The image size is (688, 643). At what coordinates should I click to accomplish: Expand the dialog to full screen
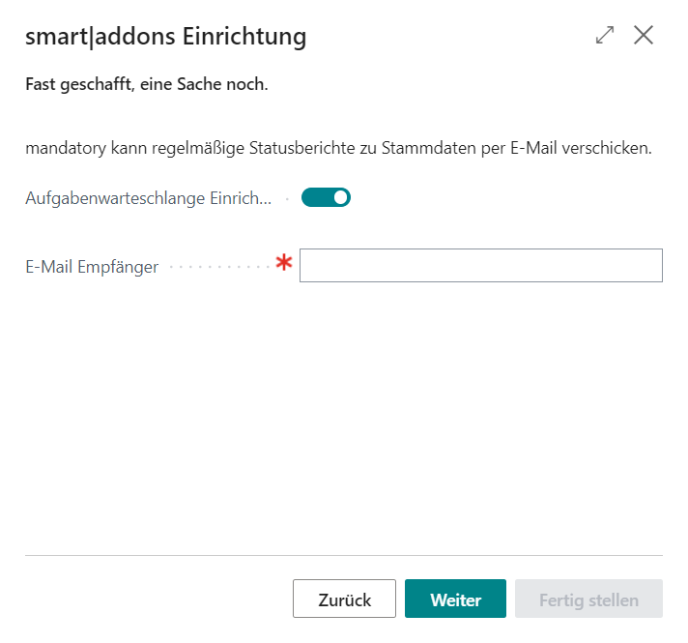[x=605, y=36]
